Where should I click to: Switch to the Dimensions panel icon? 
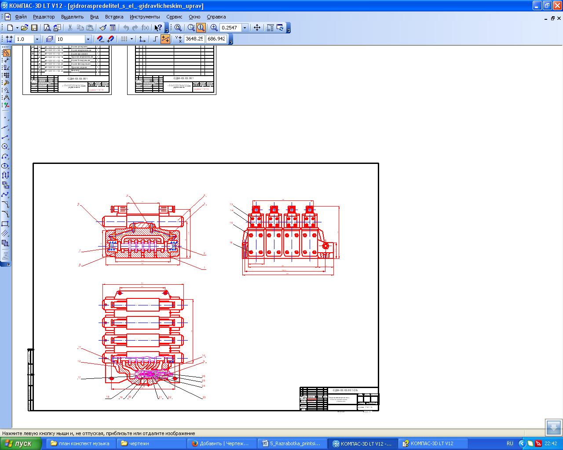pos(6,60)
